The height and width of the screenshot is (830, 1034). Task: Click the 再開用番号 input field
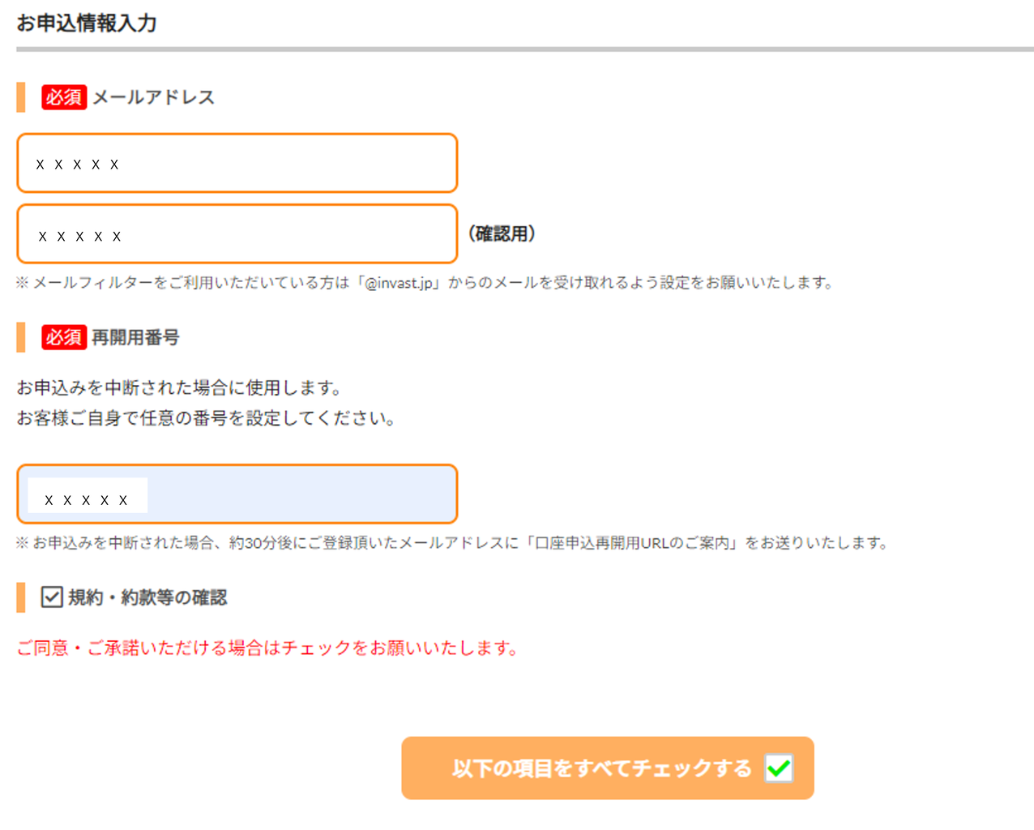(x=237, y=494)
